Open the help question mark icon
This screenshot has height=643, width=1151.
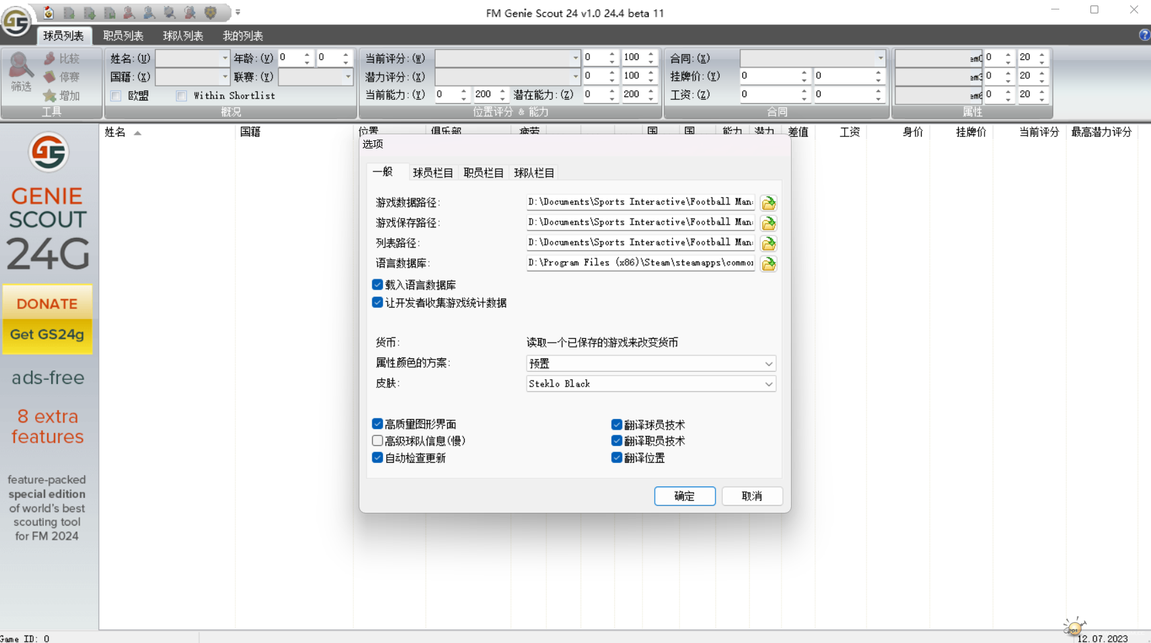pos(1144,35)
